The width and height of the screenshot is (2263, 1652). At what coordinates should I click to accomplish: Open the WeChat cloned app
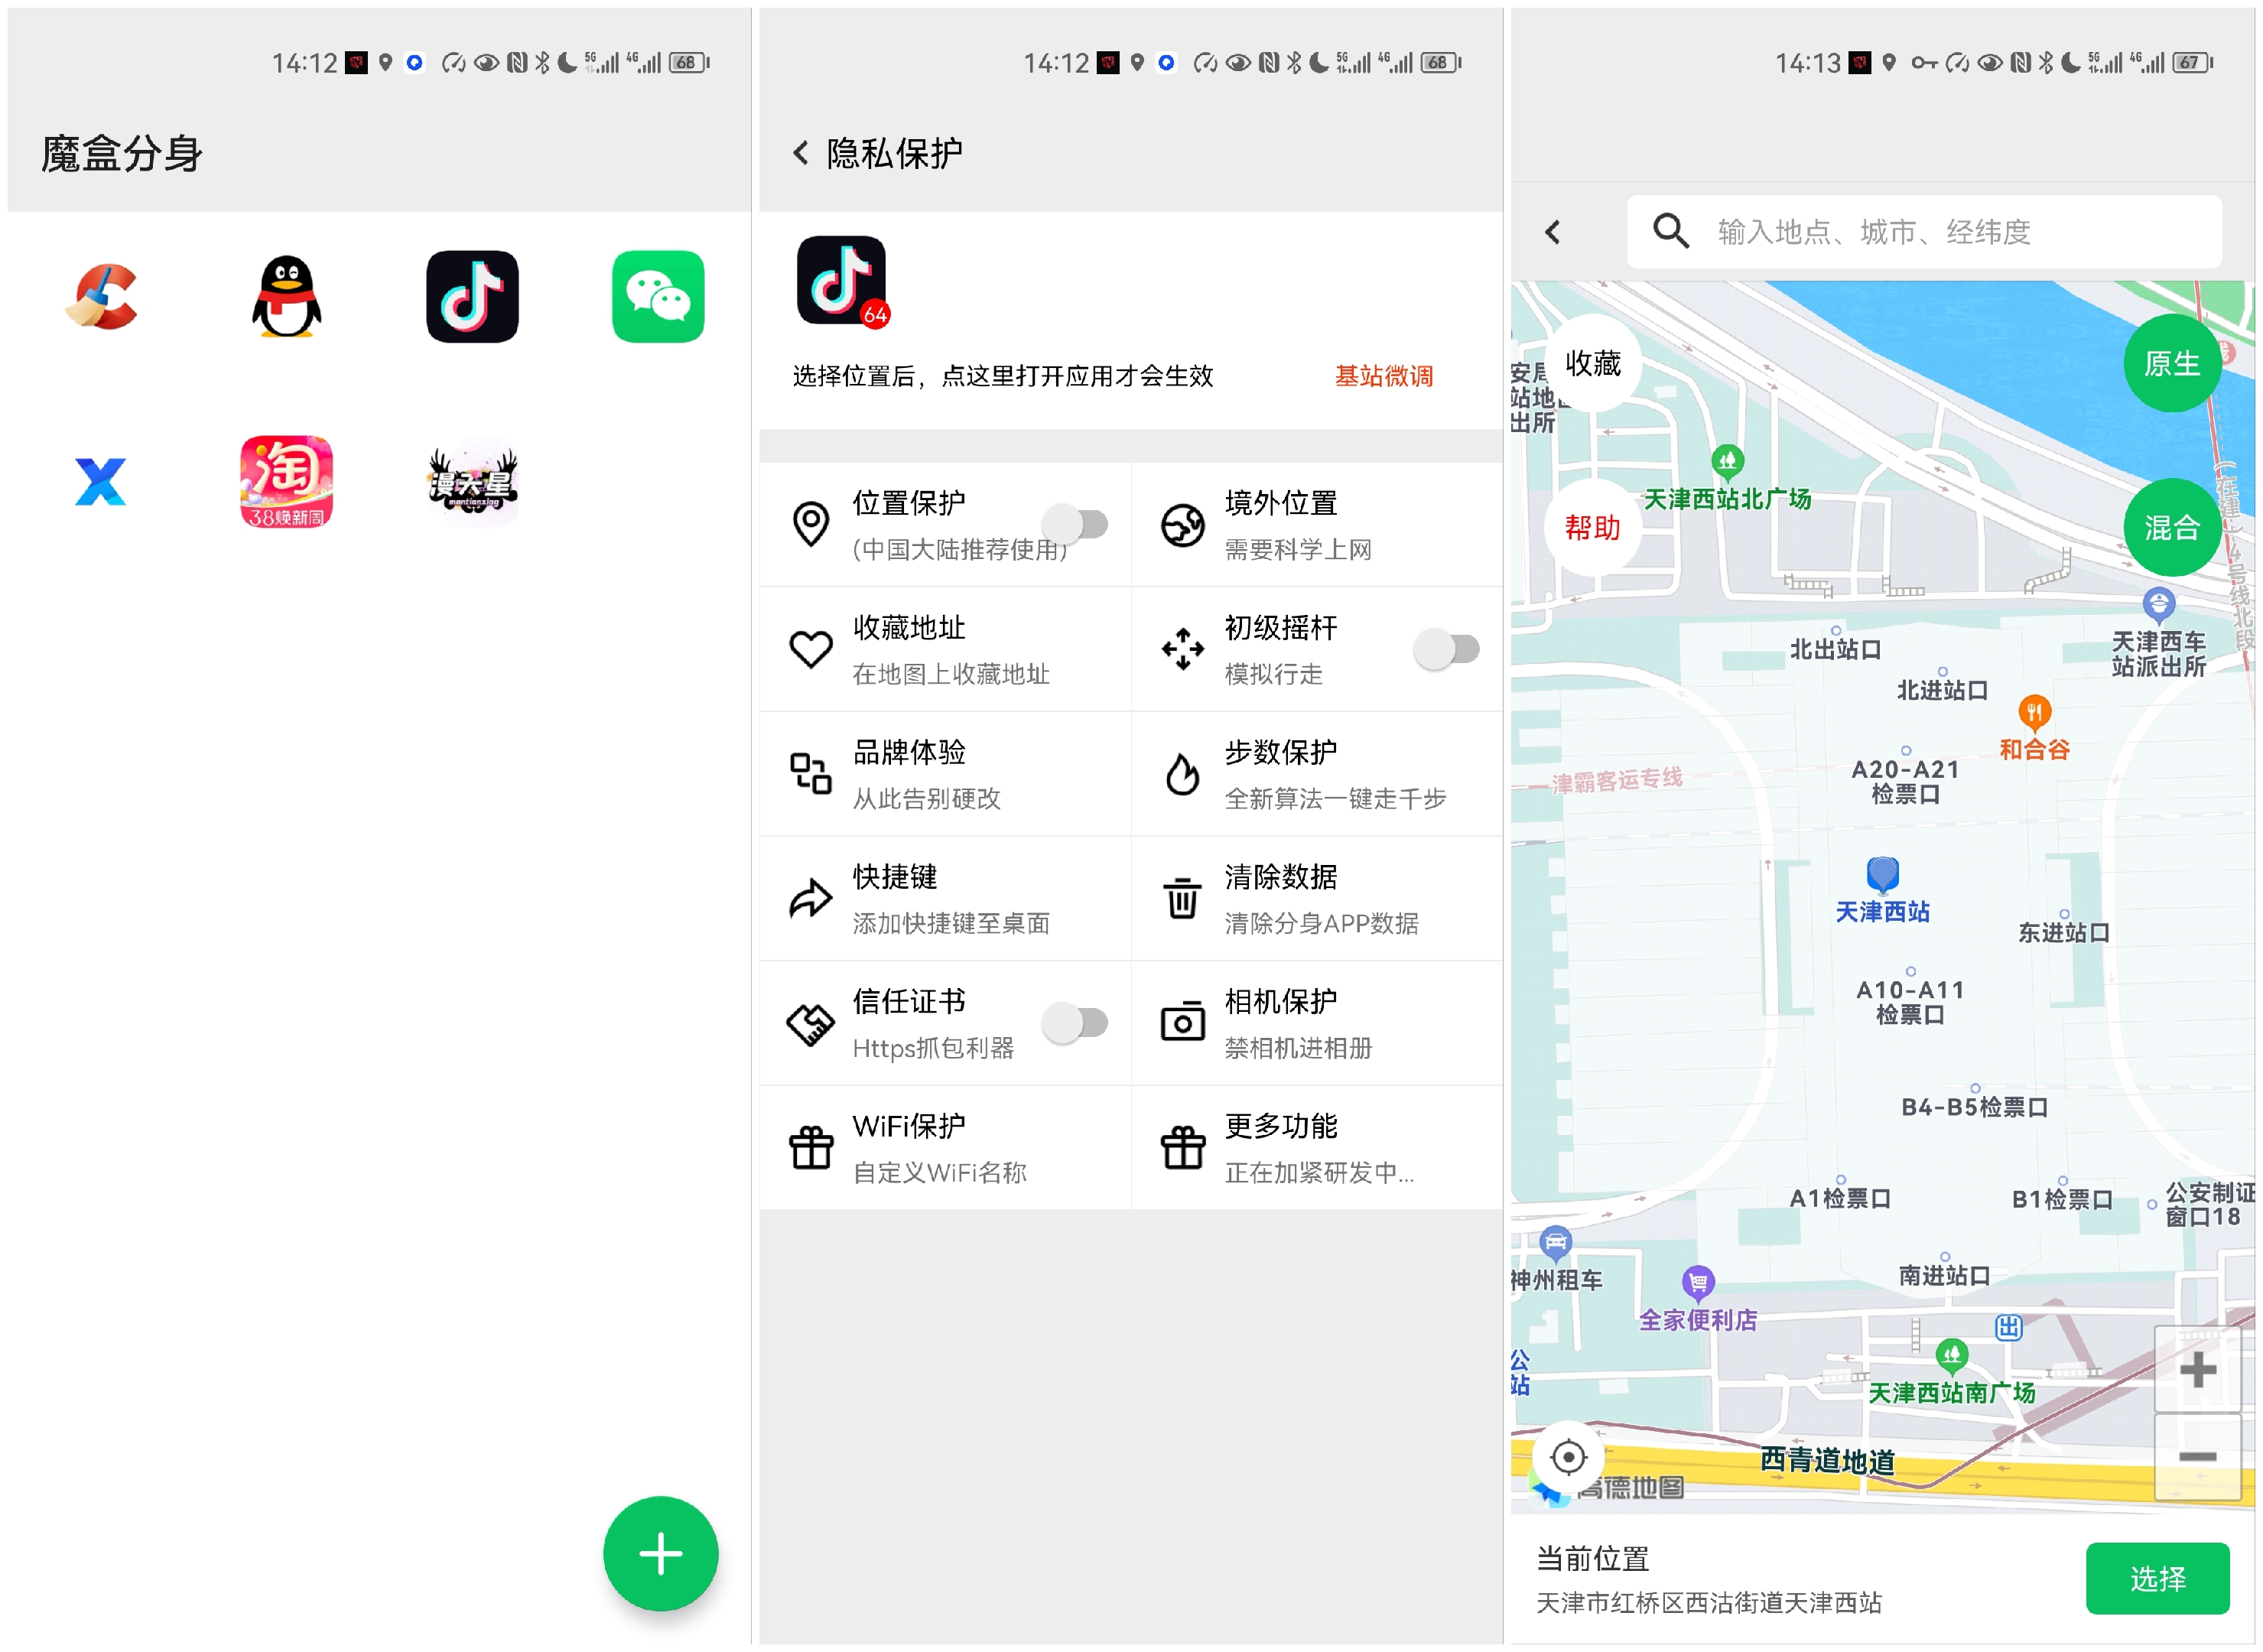[x=658, y=296]
